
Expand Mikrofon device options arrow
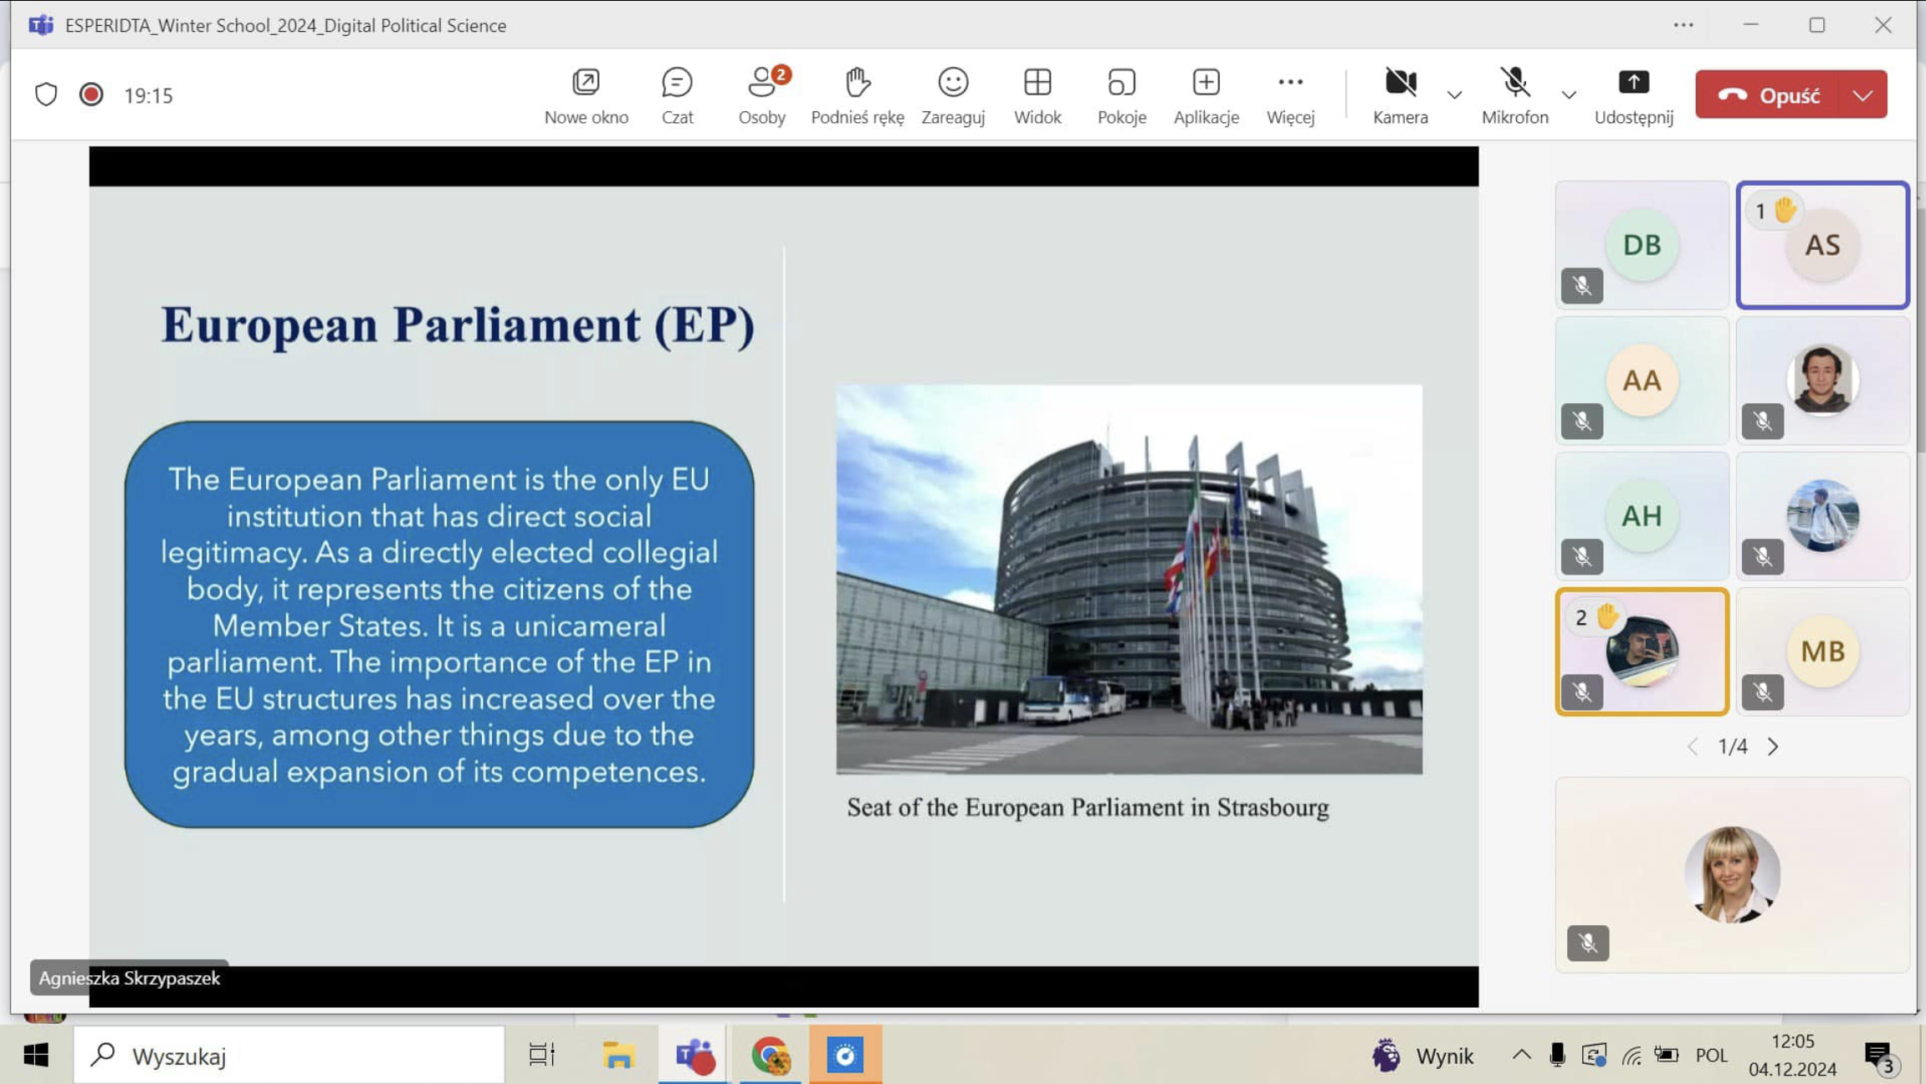coord(1569,95)
